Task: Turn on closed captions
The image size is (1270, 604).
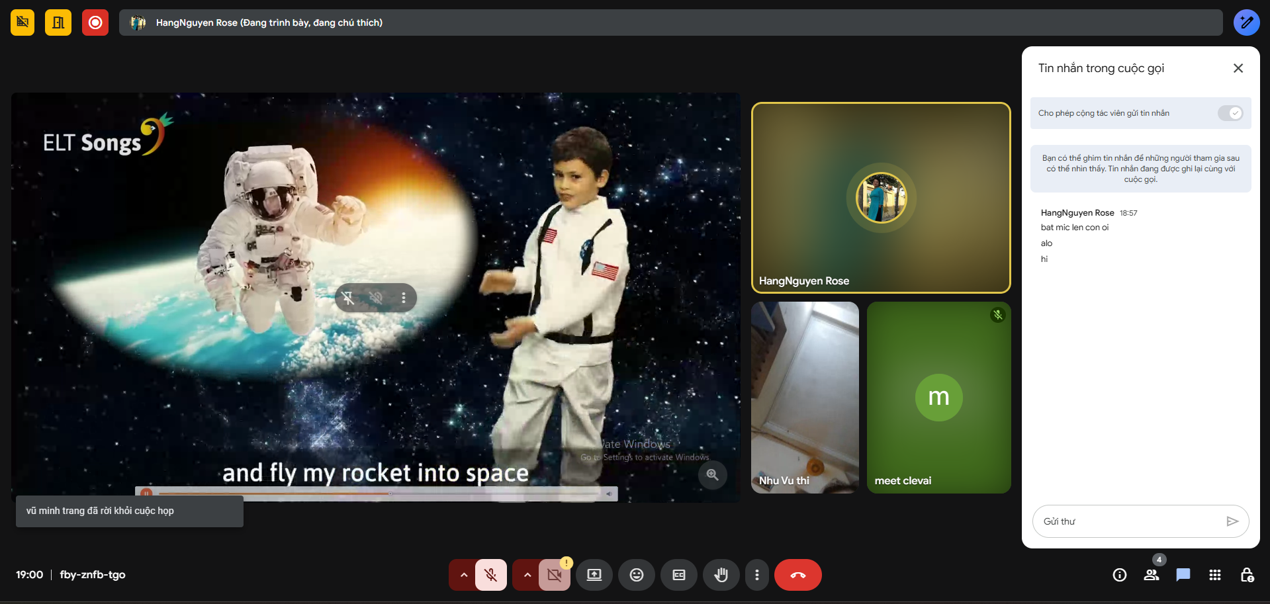Action: click(x=679, y=575)
